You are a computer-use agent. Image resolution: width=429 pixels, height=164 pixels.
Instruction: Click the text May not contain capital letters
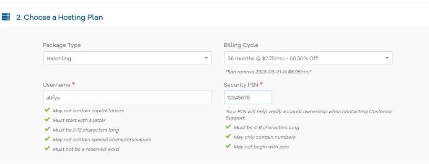88,111
